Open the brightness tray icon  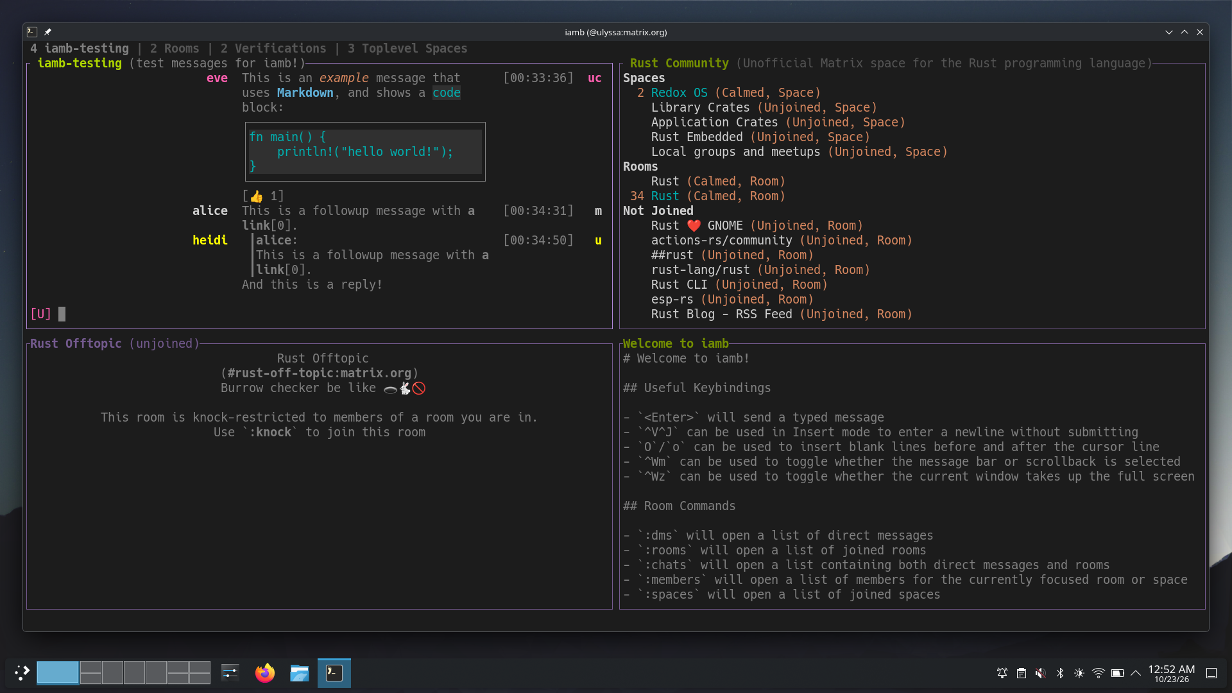pos(1079,673)
